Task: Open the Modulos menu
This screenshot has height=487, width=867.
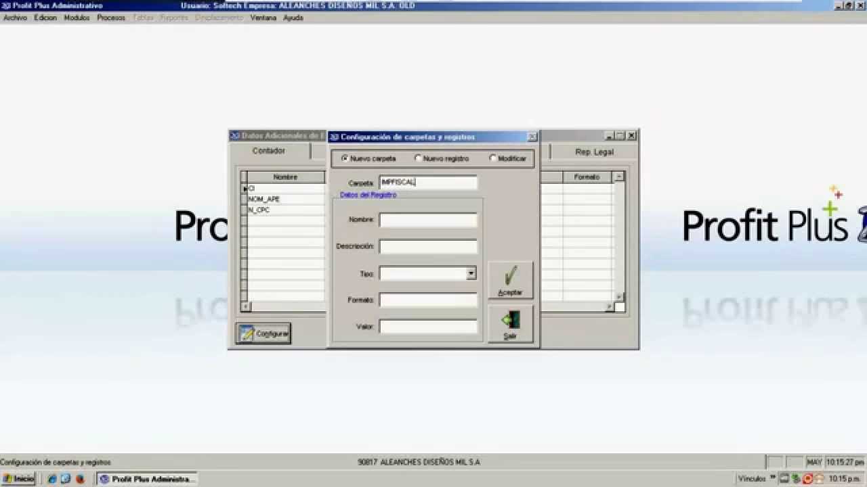Action: [77, 18]
